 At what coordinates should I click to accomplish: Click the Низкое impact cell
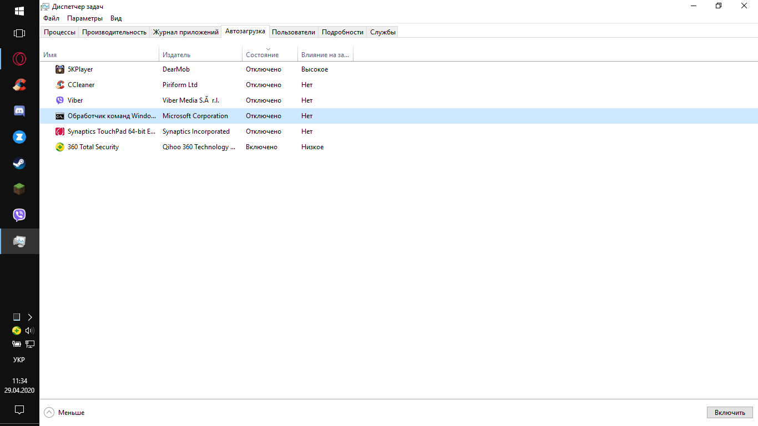pyautogui.click(x=312, y=147)
